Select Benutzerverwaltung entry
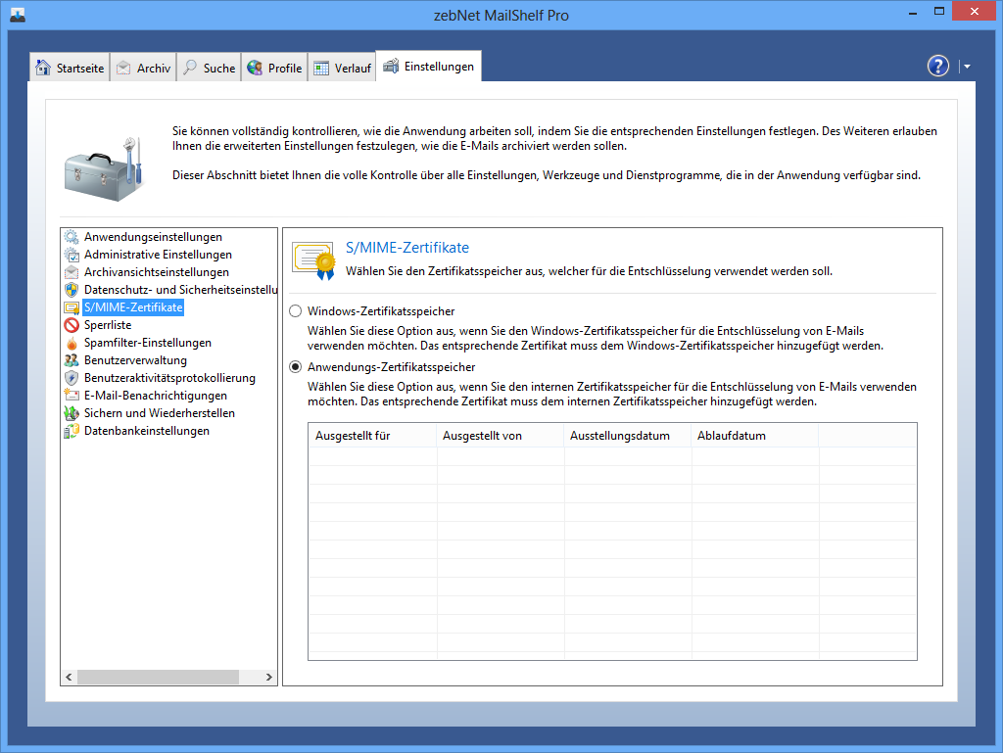Viewport: 1003px width, 753px height. tap(135, 360)
